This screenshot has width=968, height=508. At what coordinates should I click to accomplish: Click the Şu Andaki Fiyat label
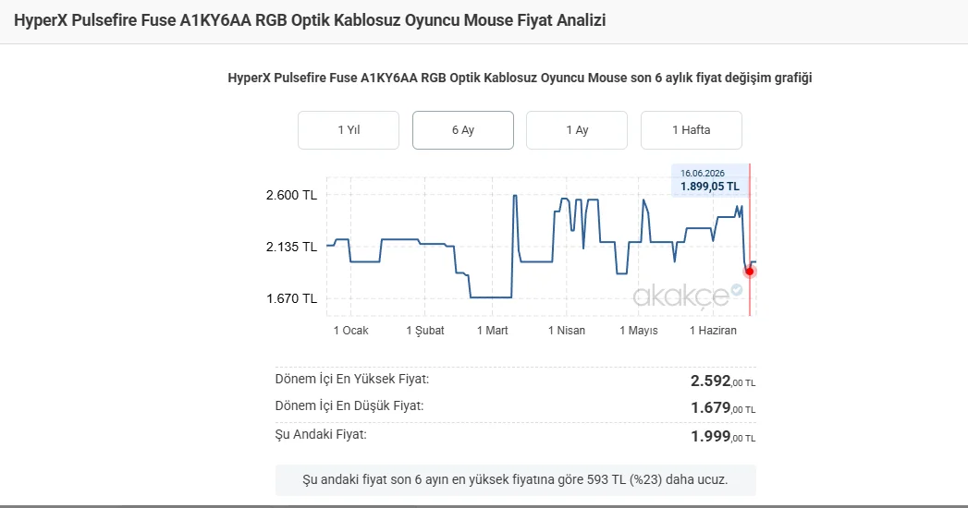tap(321, 435)
